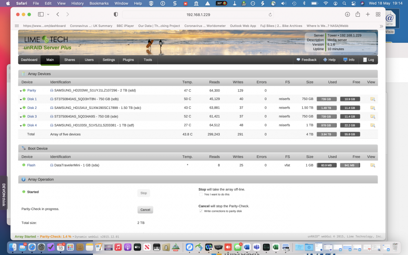Open the Flash device link
Screen dimensions: 408x255
[31, 165]
